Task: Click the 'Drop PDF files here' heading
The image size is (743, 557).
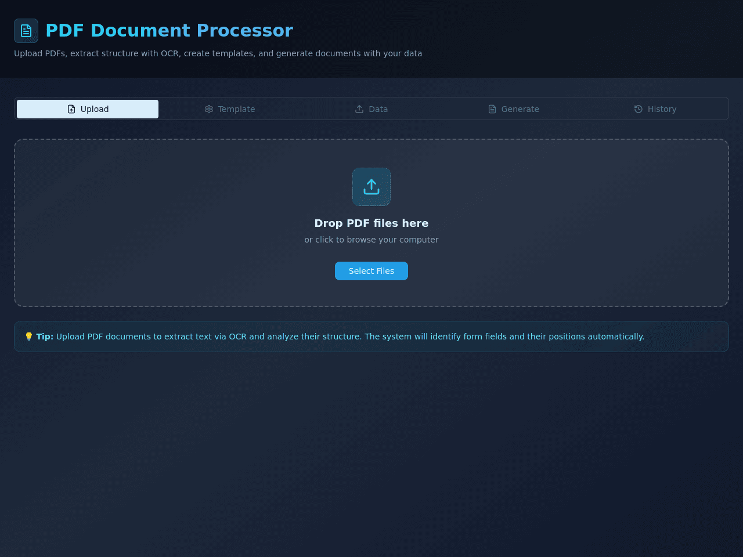Action: pos(371,223)
